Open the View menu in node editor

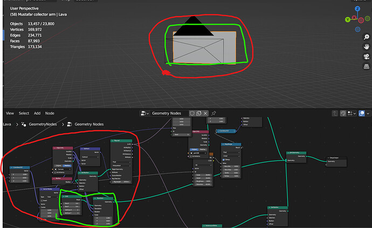(10, 113)
